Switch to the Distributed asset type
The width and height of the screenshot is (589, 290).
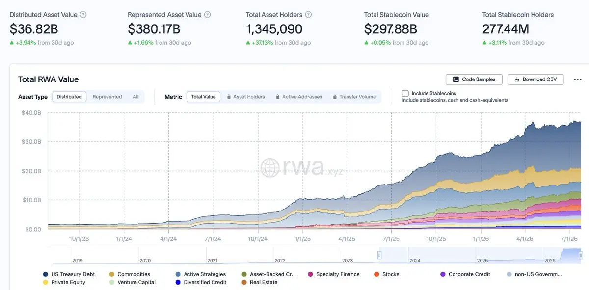point(69,97)
